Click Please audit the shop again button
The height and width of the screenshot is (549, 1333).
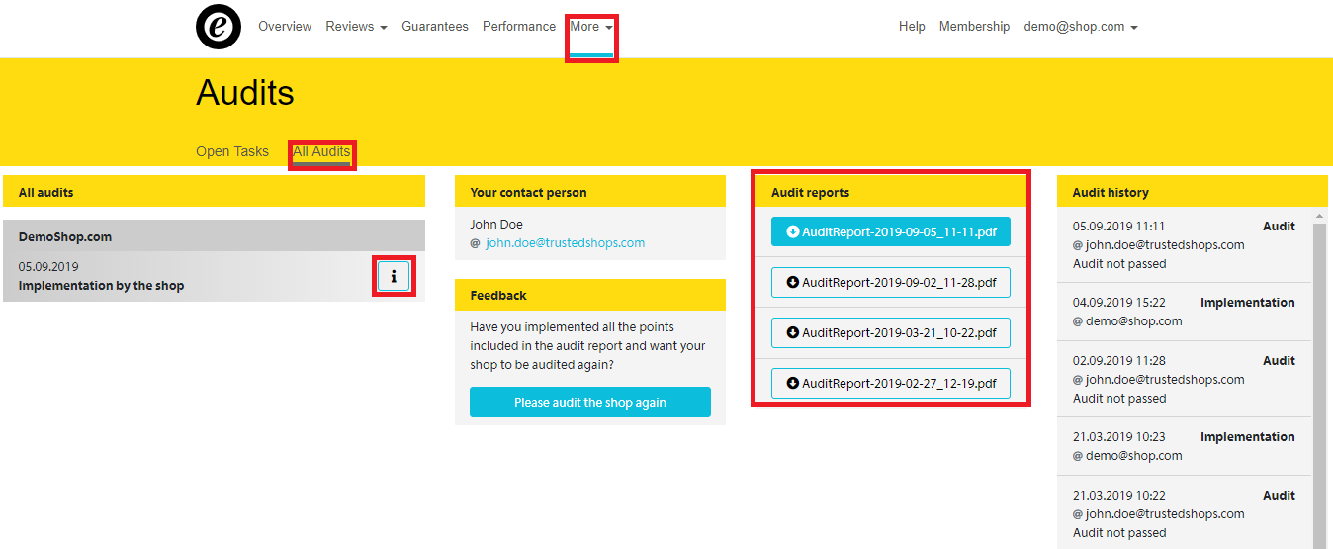[590, 403]
